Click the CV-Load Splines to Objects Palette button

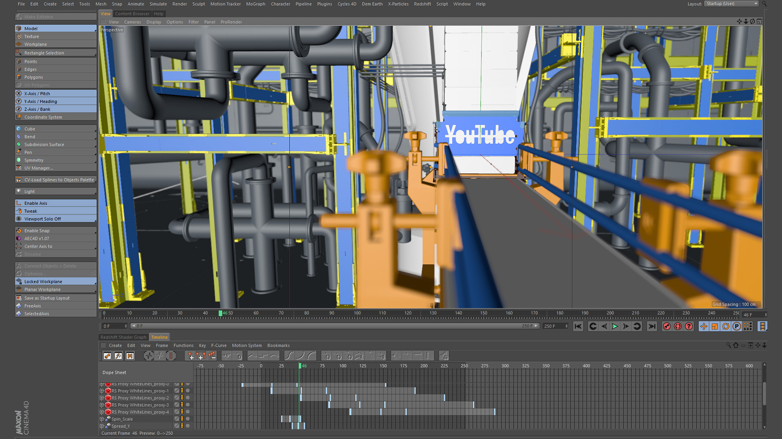pos(59,180)
